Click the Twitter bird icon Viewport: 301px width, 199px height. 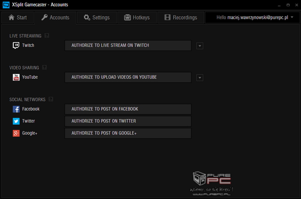point(16,121)
